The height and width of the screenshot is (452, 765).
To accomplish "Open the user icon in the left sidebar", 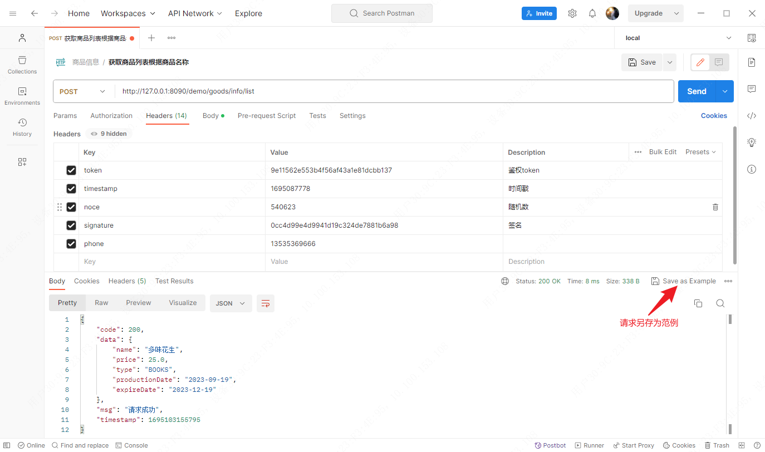I will pos(22,38).
